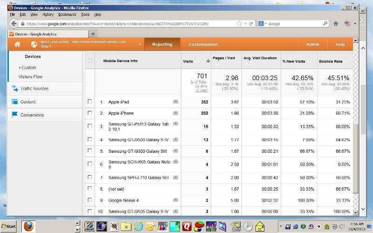View GT-I9500 Galaxy S IV camera icon
This screenshot has width=373, height=233.
click(x=175, y=139)
